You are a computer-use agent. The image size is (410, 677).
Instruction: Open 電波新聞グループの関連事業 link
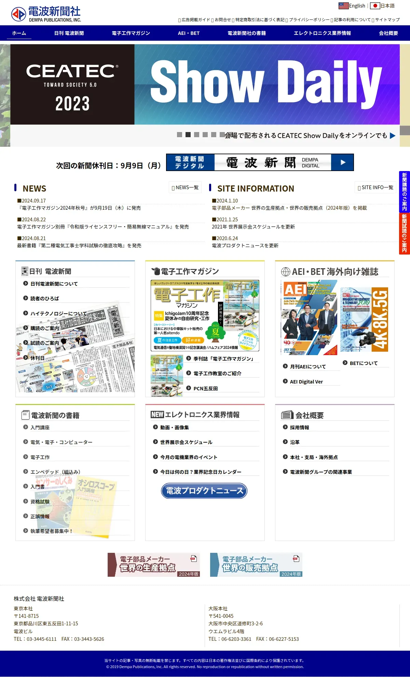click(x=321, y=472)
